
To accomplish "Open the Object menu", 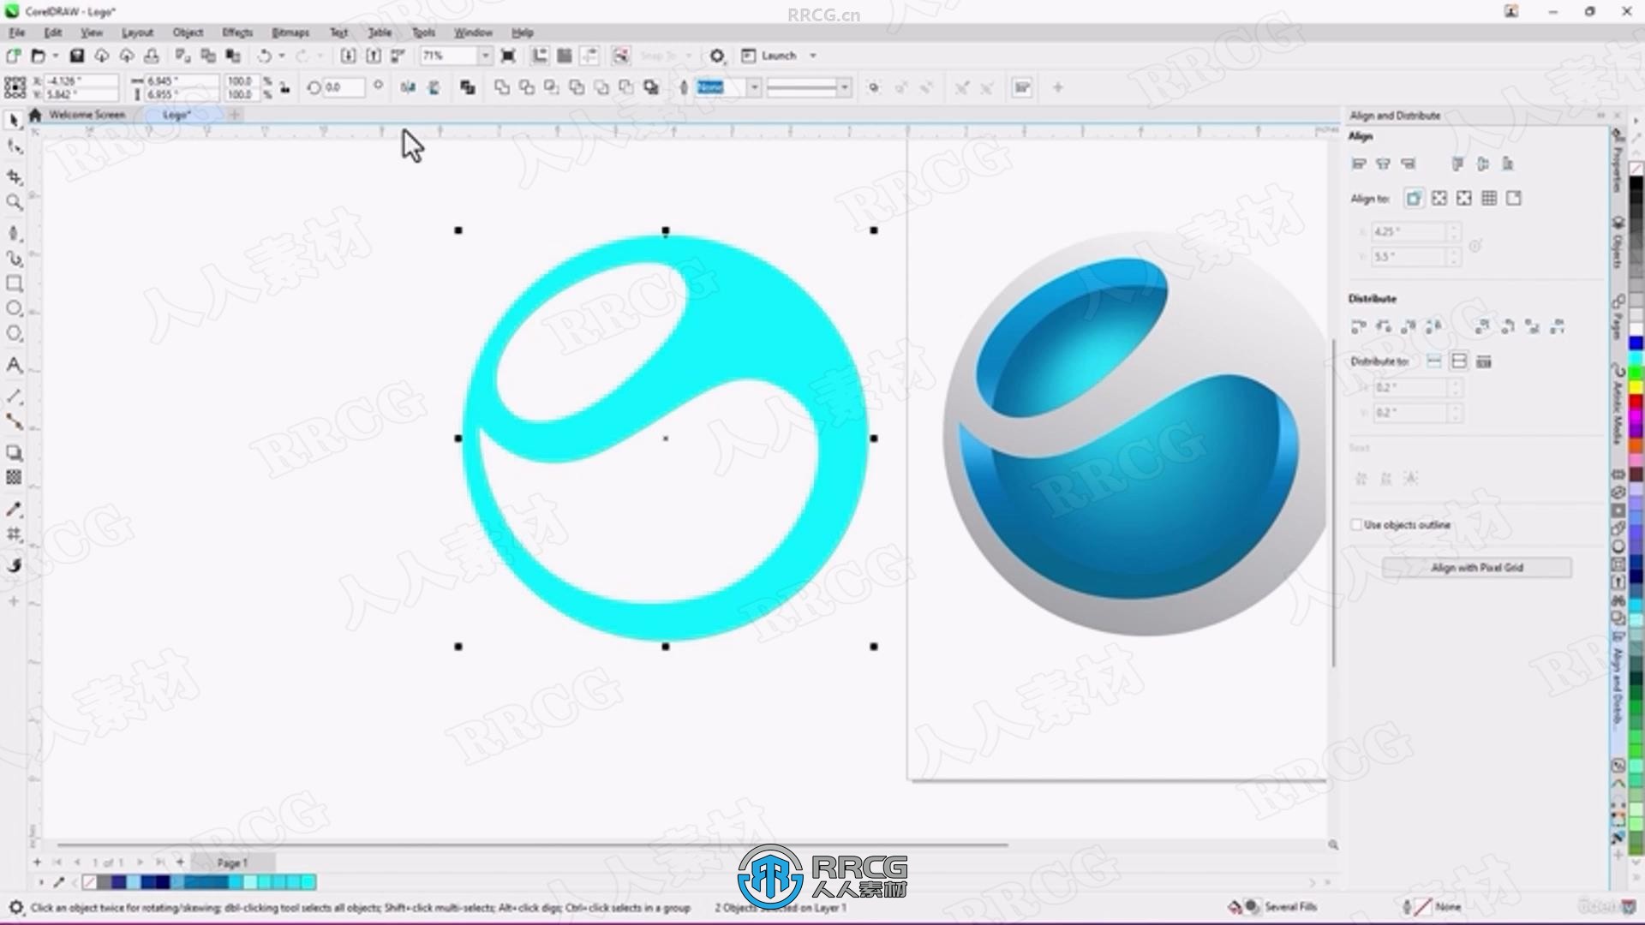I will click(188, 33).
